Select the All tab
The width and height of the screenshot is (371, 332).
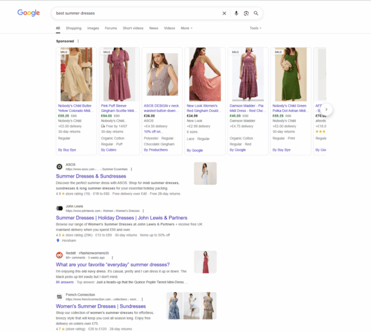(58, 28)
